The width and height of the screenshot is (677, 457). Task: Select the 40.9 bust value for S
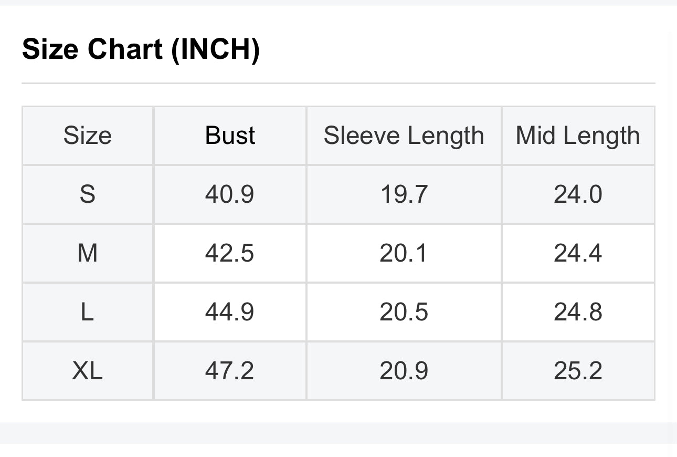pos(230,194)
